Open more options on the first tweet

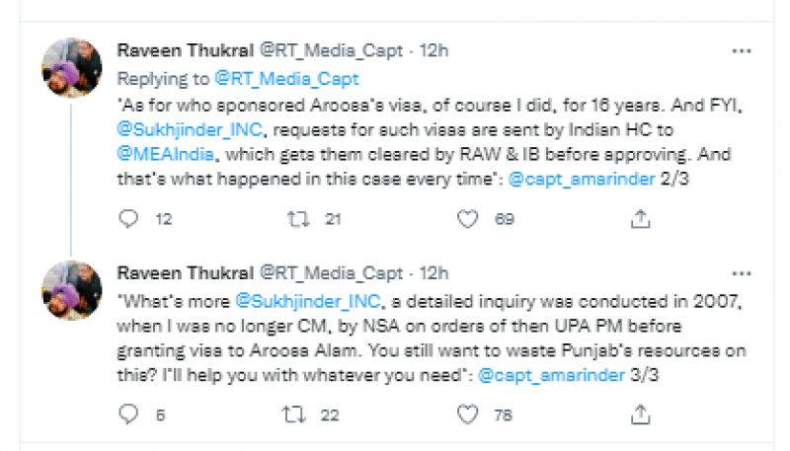(x=740, y=50)
